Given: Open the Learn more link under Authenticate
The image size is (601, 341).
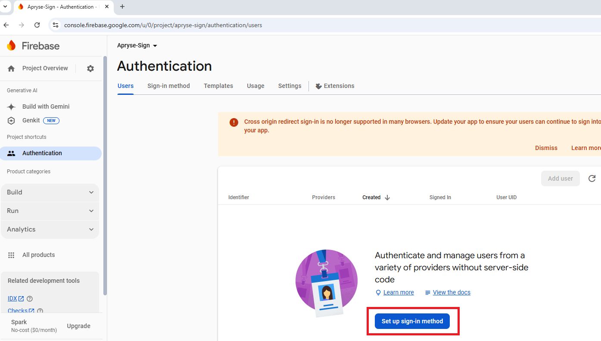Looking at the screenshot, I should [399, 292].
